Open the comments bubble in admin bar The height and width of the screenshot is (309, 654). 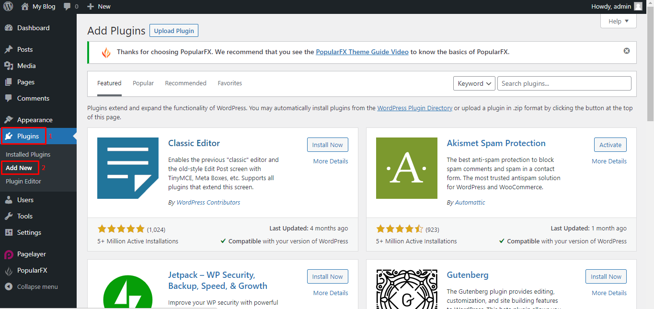point(67,7)
